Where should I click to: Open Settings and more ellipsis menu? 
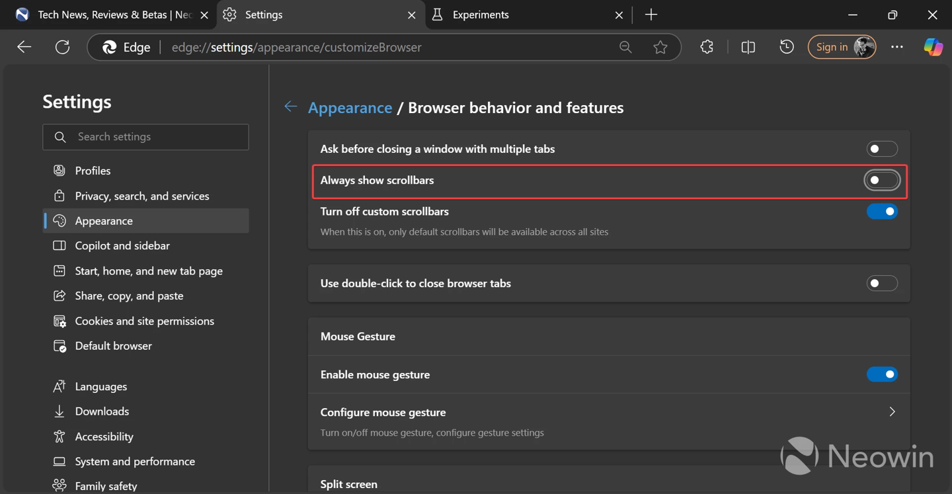pos(896,47)
